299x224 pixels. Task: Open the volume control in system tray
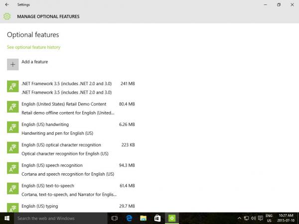point(254,218)
